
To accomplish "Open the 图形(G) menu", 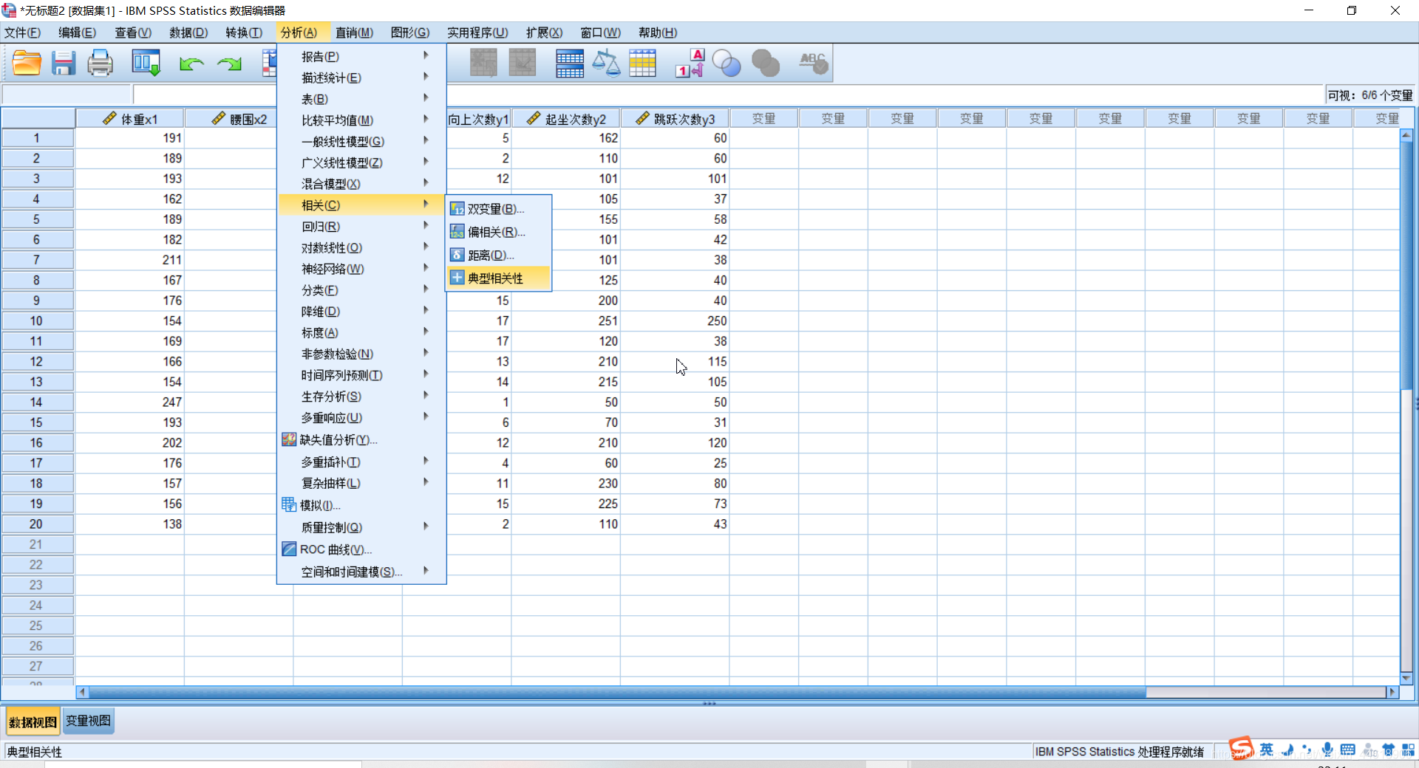I will pyautogui.click(x=410, y=32).
